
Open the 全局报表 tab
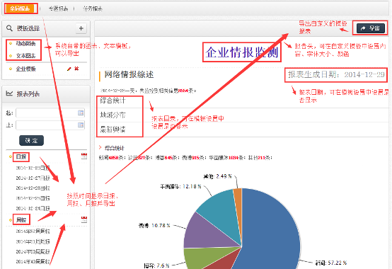(20, 8)
